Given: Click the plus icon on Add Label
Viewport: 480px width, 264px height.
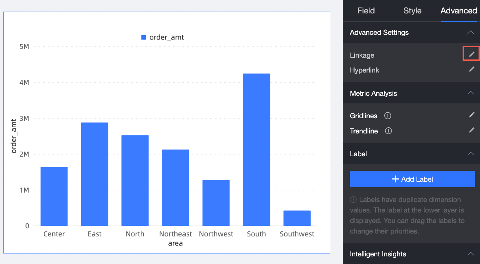Looking at the screenshot, I should point(396,179).
